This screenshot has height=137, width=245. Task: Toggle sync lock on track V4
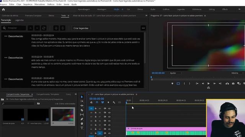tap(105, 129)
